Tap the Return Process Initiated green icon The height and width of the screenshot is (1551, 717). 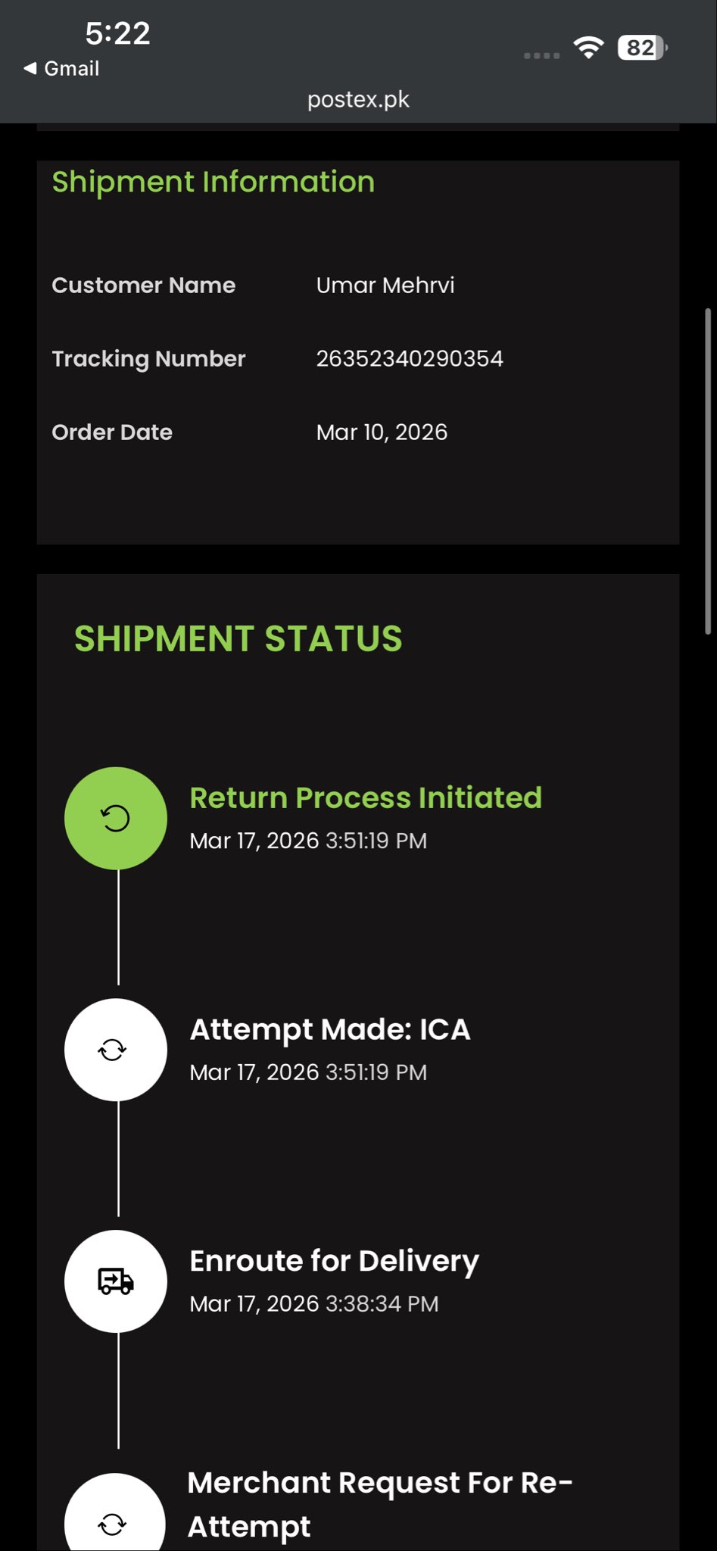coord(116,818)
